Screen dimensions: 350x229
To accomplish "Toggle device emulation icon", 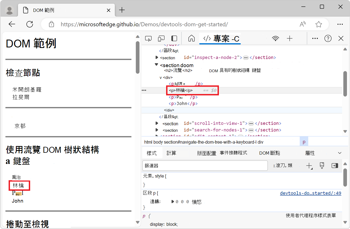I will point(161,39).
